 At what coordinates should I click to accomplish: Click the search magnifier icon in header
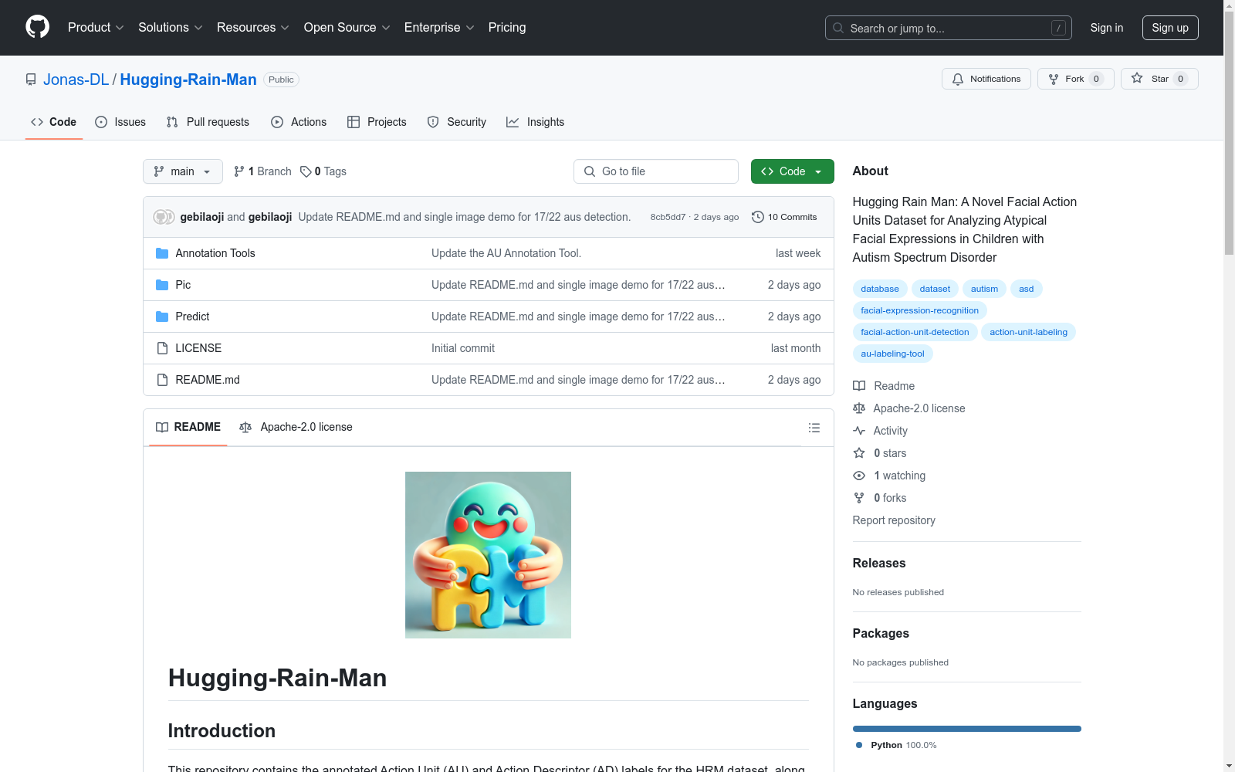click(x=838, y=28)
